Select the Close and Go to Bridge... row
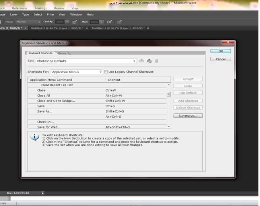This screenshot has height=206, width=260. [97, 101]
